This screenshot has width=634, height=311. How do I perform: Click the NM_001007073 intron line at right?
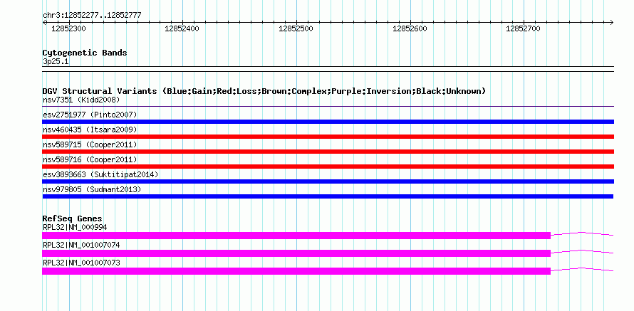(582, 269)
